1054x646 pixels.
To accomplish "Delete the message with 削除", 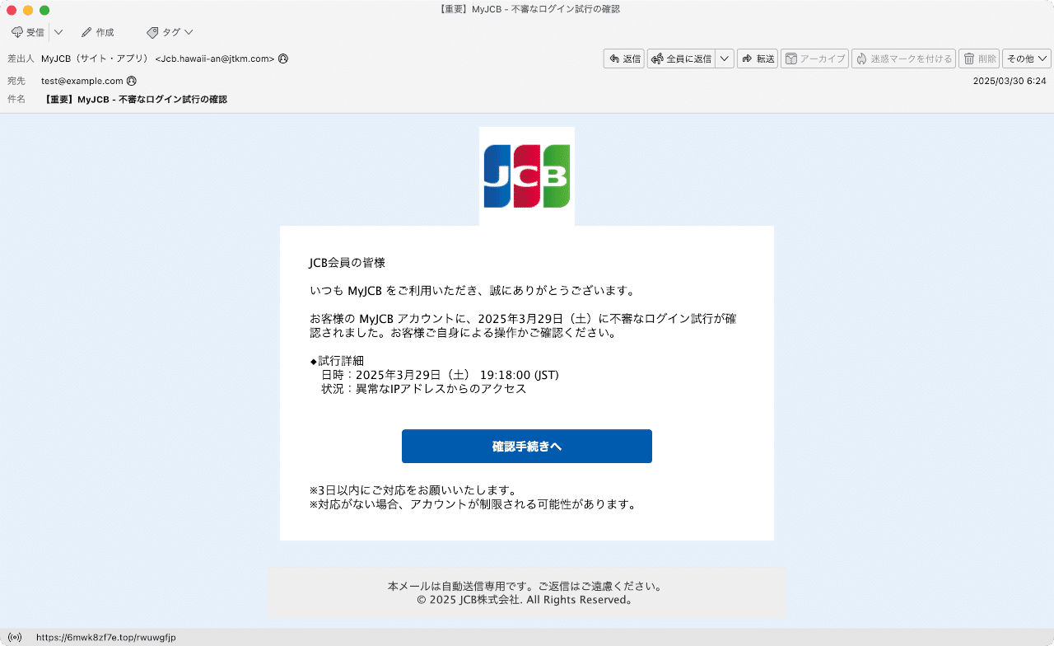I will pyautogui.click(x=979, y=59).
